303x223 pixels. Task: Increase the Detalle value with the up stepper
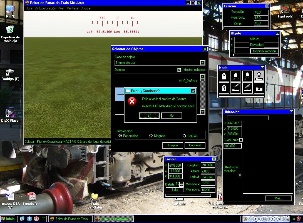(182, 183)
